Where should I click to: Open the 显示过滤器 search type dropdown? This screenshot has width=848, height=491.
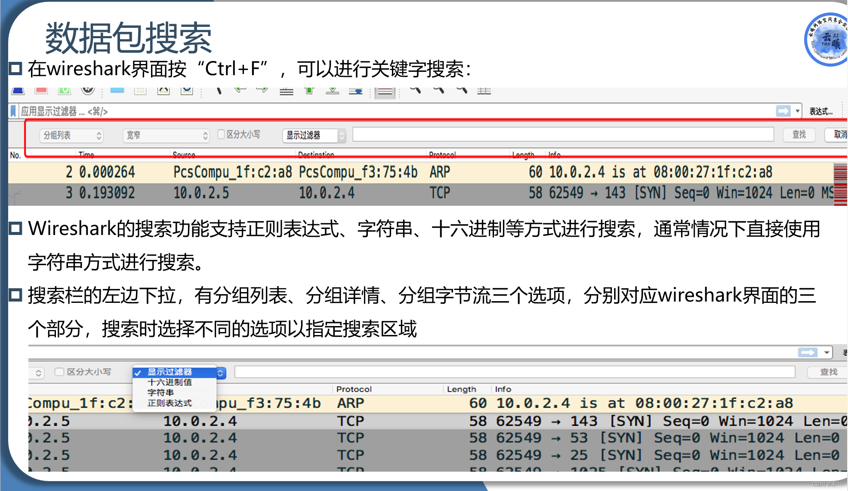click(313, 135)
